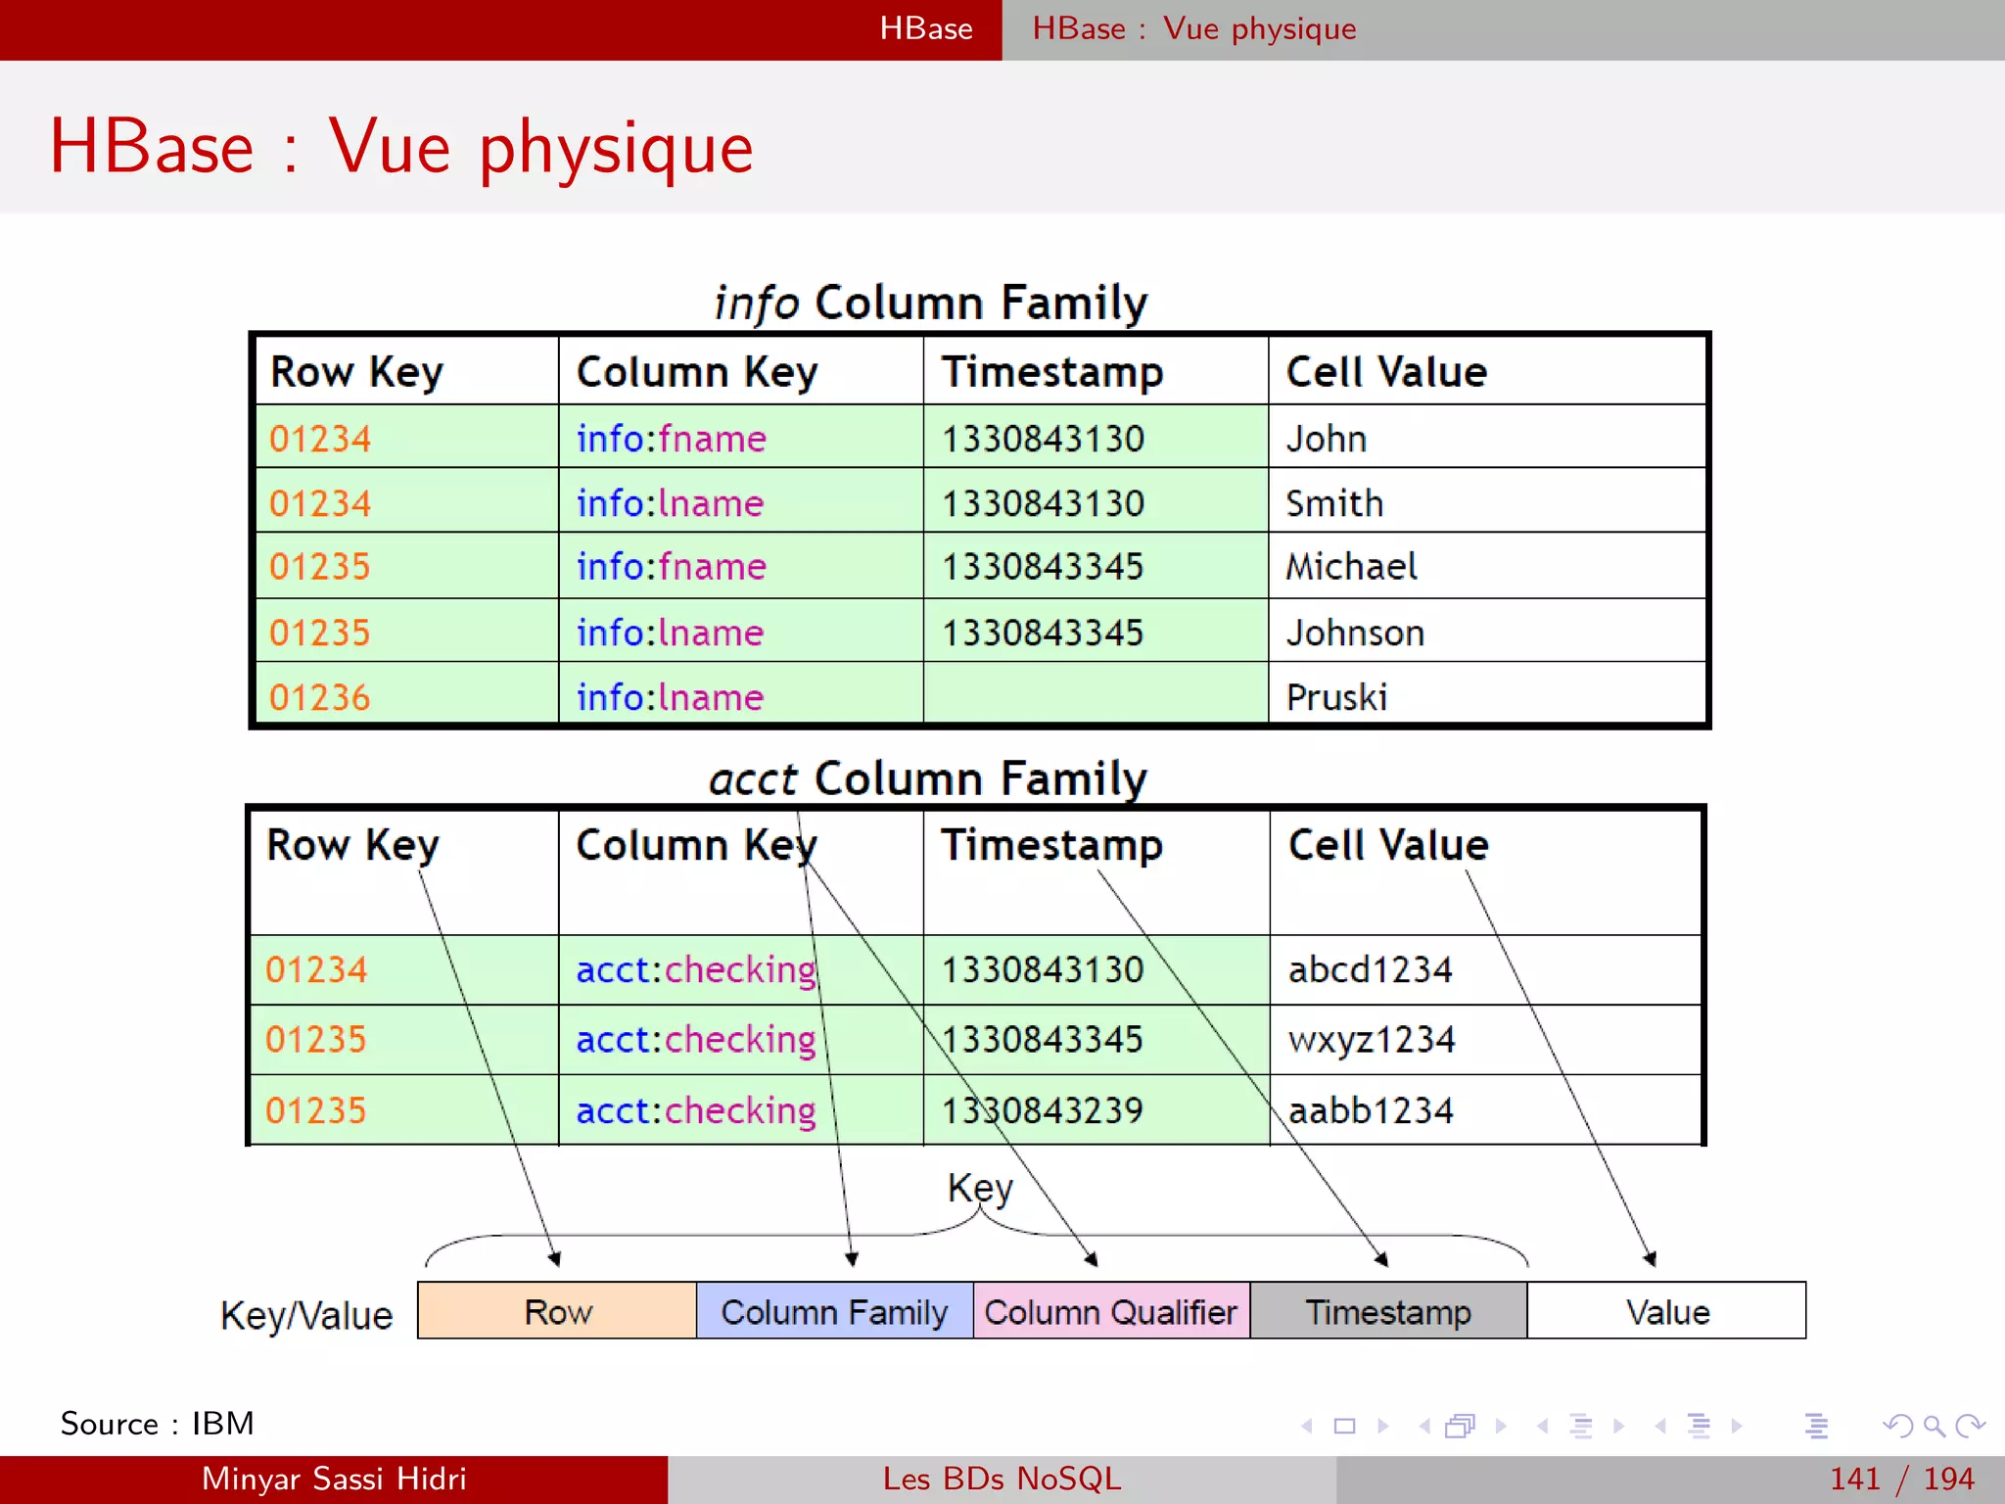Click the previous section arrow
Viewport: 2005px width, 1504px height.
pyautogui.click(x=1660, y=1426)
